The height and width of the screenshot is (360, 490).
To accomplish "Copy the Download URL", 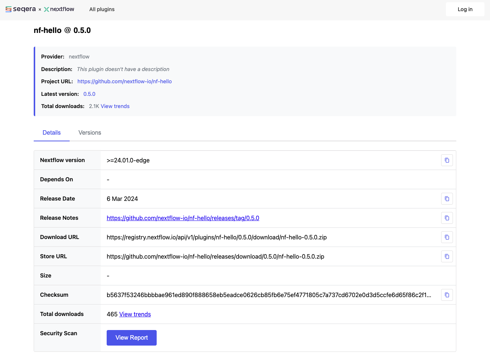I will coord(447,237).
